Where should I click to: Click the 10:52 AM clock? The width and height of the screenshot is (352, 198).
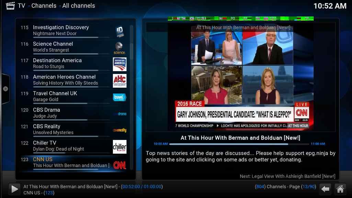tap(330, 6)
